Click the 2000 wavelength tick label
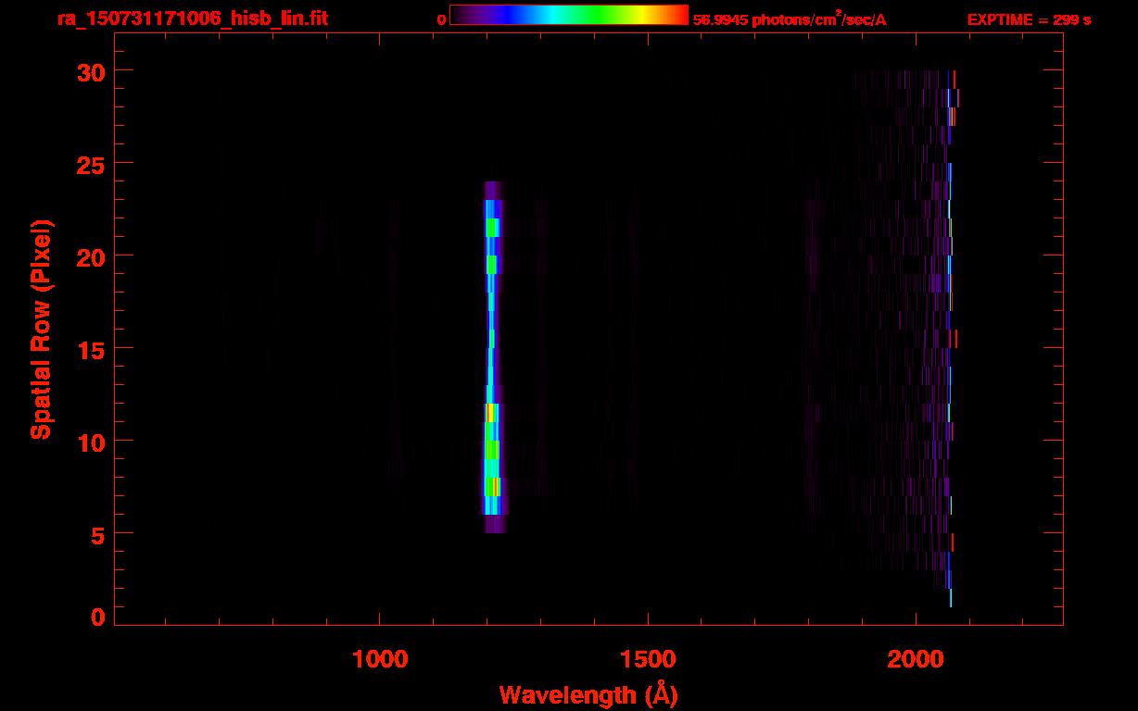 [915, 658]
